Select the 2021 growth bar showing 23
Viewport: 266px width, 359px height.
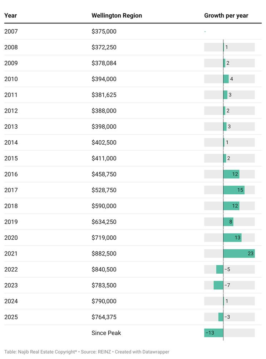[238, 254]
